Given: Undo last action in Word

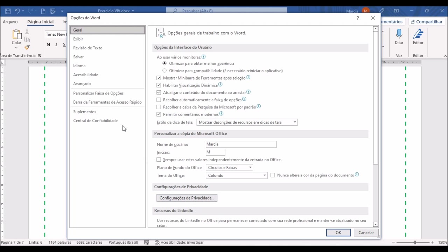Looking at the screenshot, I should [x=17, y=11].
